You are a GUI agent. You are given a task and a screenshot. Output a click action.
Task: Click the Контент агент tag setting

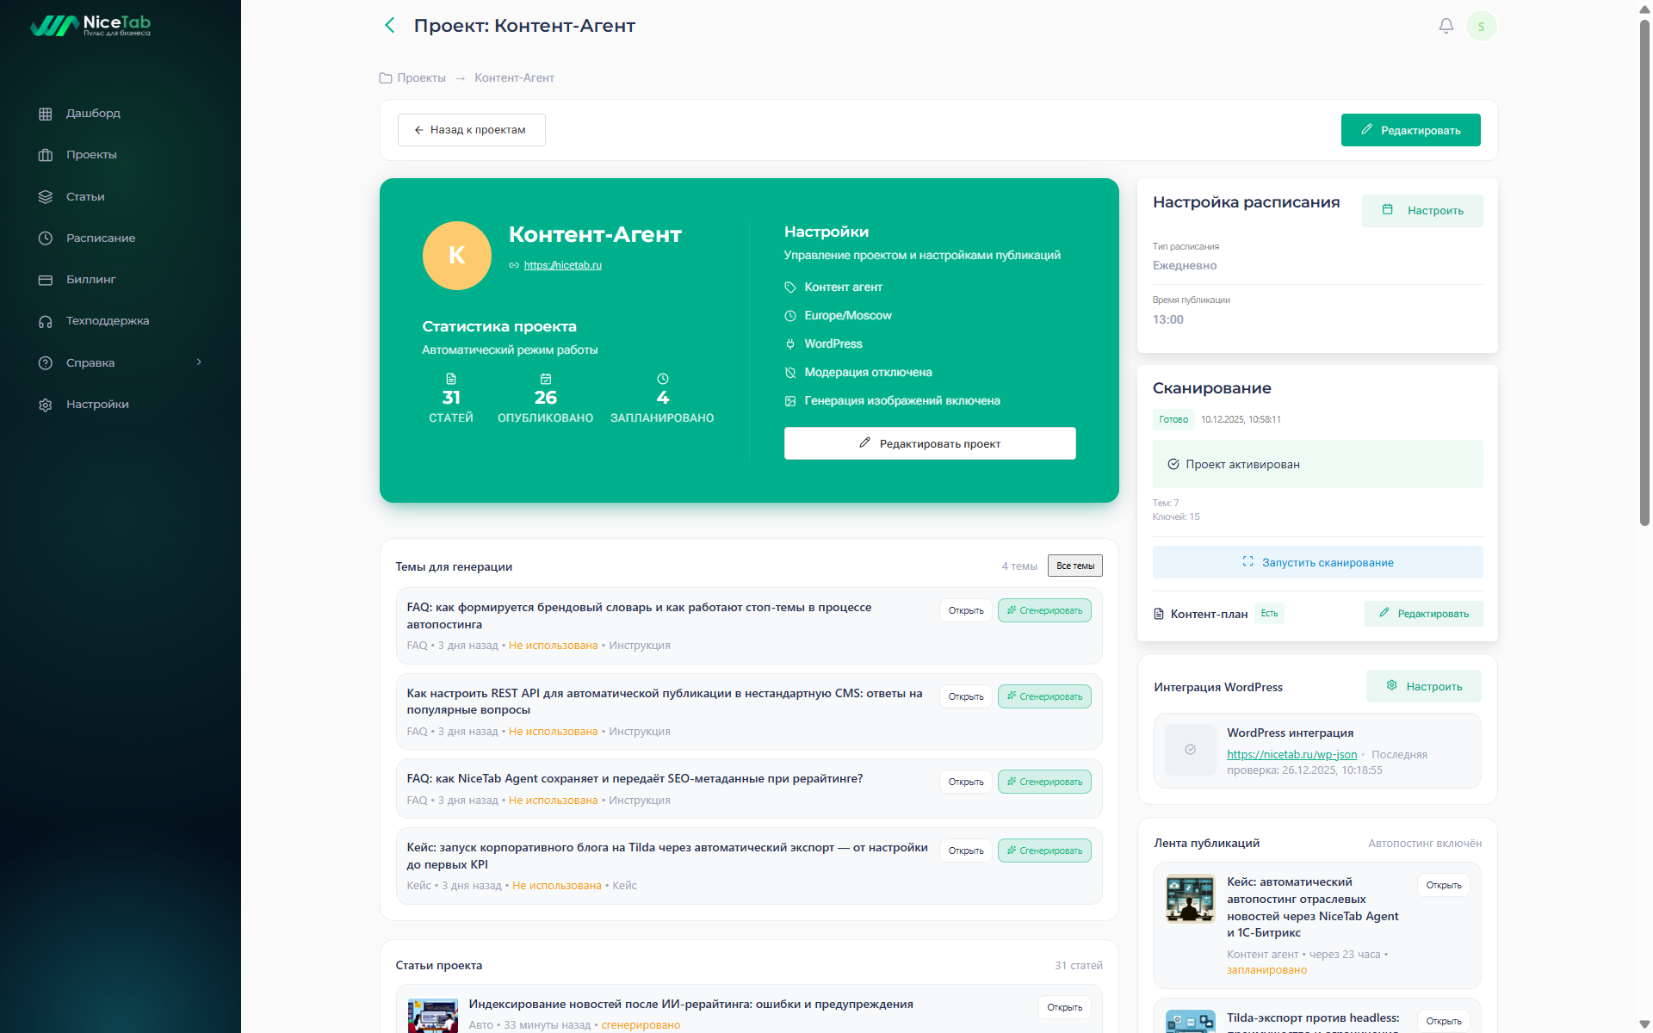(843, 288)
